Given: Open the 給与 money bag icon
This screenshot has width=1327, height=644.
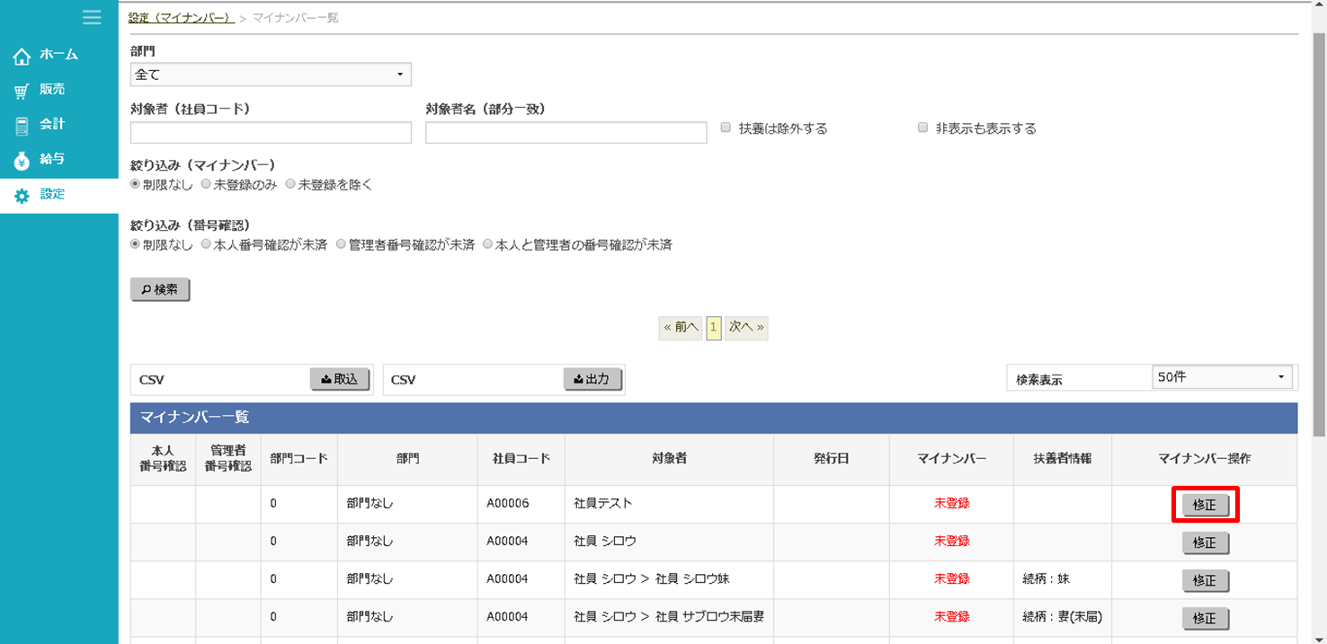Looking at the screenshot, I should click(22, 161).
